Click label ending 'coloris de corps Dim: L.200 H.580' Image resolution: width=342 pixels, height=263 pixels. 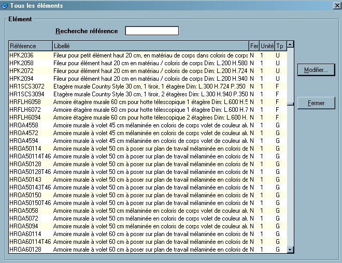[x=150, y=63]
